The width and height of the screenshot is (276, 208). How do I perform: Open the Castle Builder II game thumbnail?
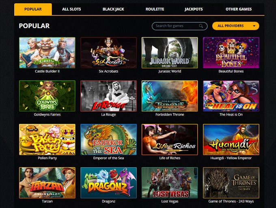47,53
